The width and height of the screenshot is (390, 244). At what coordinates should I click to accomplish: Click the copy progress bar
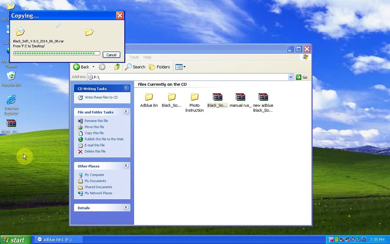[57, 53]
